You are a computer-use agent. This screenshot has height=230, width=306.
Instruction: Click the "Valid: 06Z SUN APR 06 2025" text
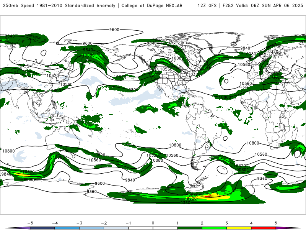click(270, 5)
